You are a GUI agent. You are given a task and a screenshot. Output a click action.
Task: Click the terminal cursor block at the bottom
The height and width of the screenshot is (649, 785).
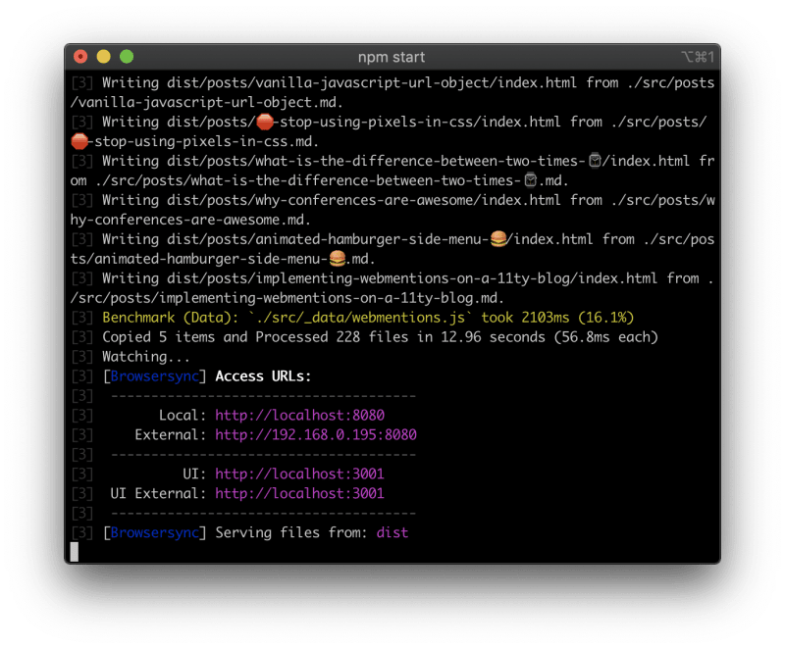coord(75,552)
